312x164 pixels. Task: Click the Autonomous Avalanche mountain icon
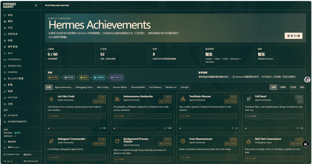coord(117,98)
